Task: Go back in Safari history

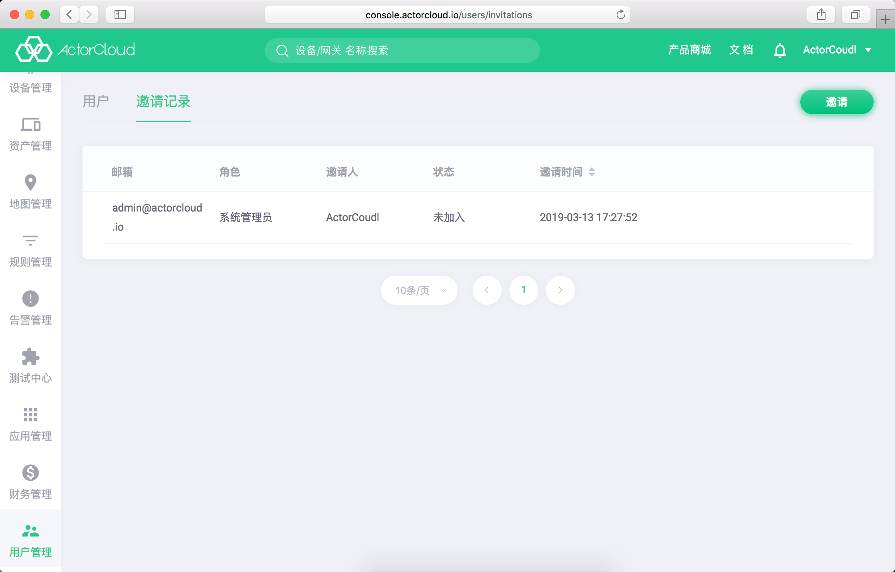Action: (69, 15)
